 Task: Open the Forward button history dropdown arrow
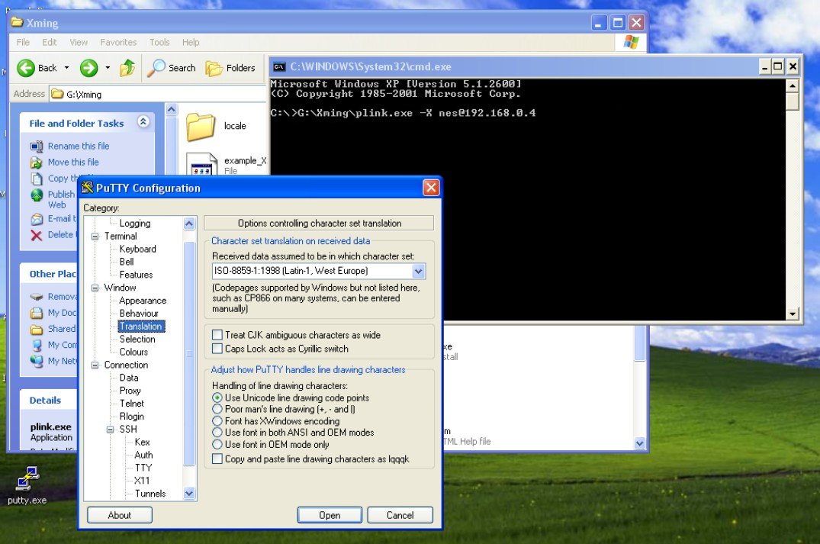coord(108,68)
